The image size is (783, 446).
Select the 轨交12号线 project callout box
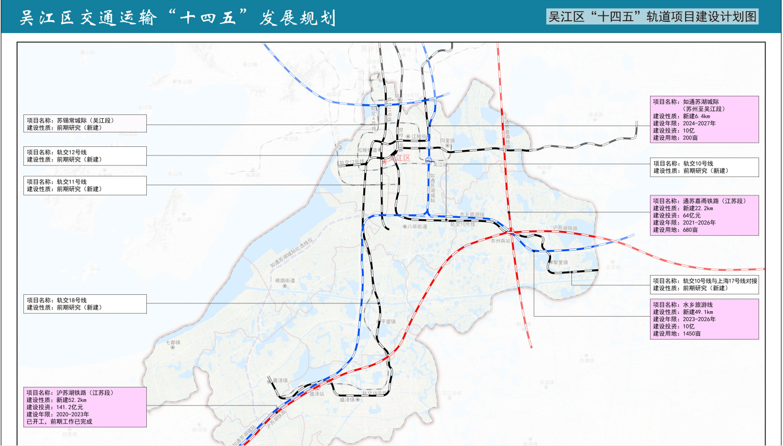85,156
